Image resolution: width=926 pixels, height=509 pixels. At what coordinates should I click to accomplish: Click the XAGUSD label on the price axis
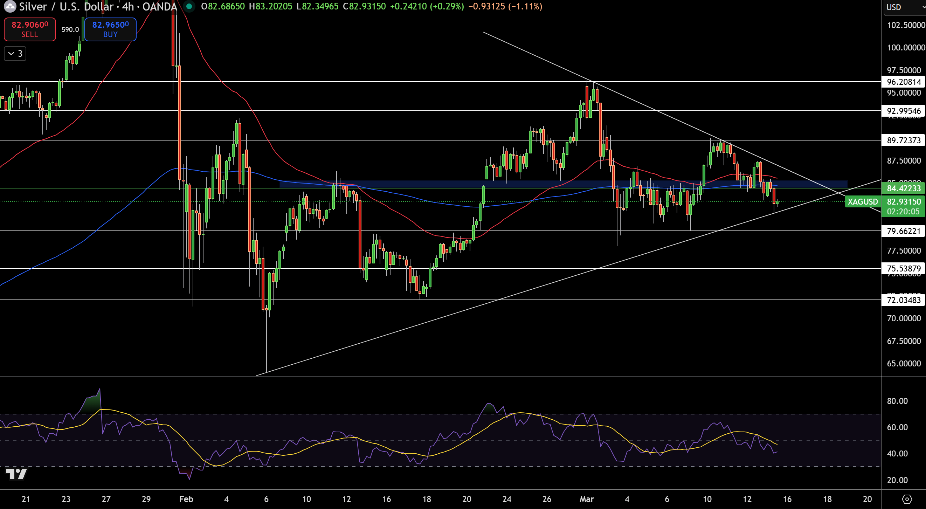(x=863, y=202)
